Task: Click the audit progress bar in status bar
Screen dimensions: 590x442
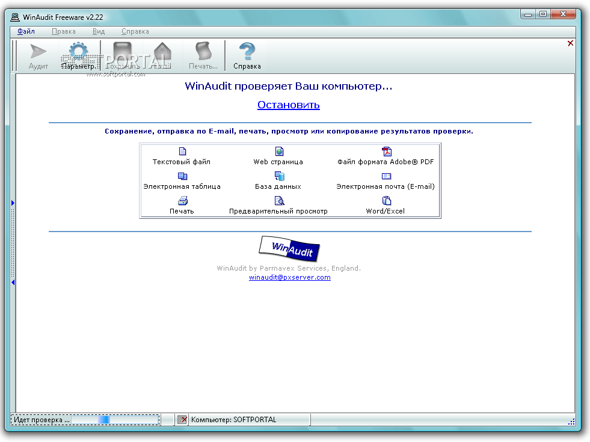Action: pyautogui.click(x=115, y=419)
